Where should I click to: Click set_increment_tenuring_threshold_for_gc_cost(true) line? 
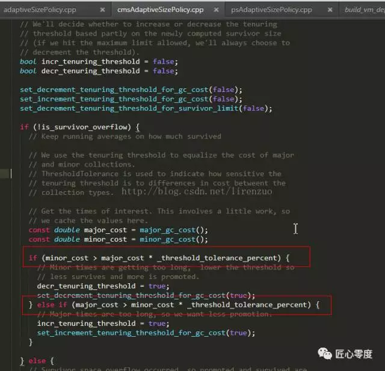146,333
